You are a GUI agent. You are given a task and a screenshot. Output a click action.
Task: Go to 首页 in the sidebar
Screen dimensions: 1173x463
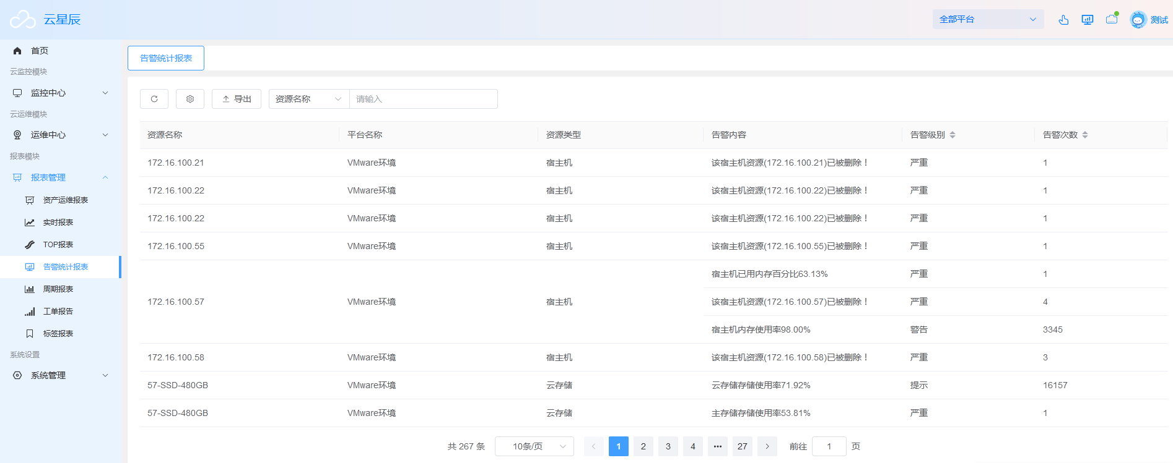click(40, 51)
